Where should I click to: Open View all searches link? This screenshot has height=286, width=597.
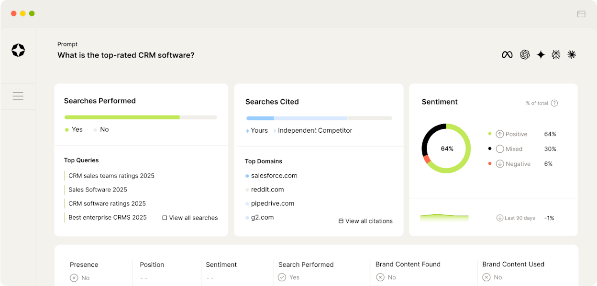pos(190,218)
